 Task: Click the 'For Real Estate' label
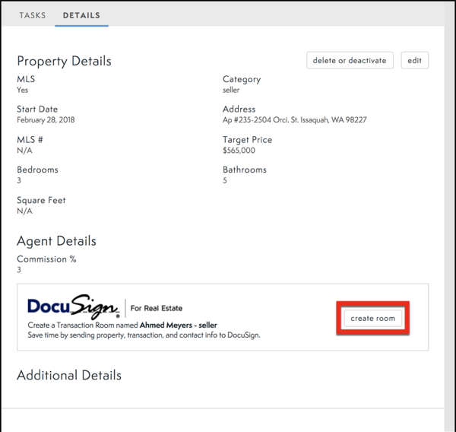tap(156, 309)
